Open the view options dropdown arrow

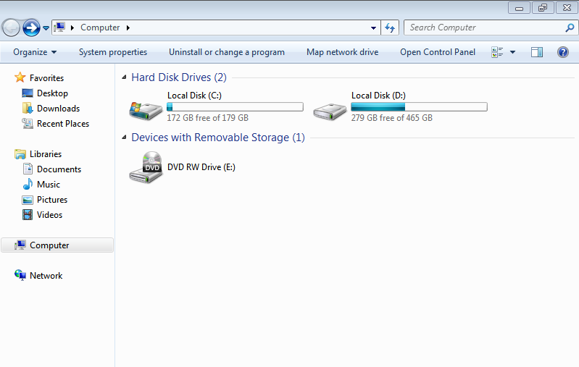(x=512, y=52)
